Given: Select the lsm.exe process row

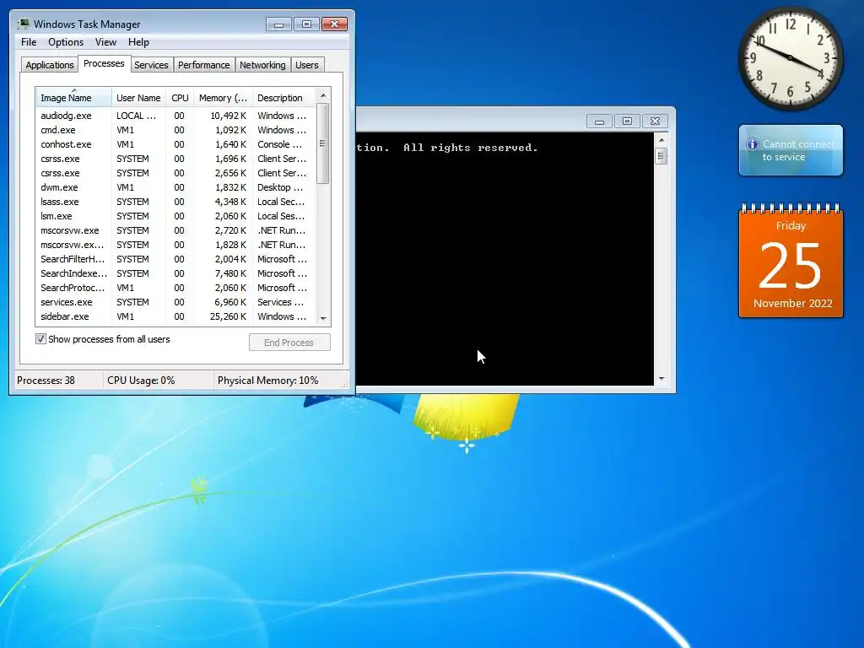Looking at the screenshot, I should tap(175, 216).
